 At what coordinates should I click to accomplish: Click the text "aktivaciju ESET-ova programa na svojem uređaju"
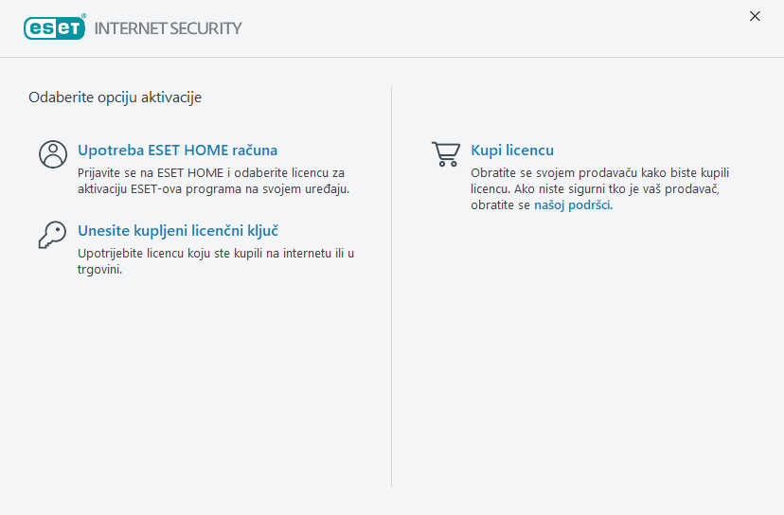pos(214,189)
